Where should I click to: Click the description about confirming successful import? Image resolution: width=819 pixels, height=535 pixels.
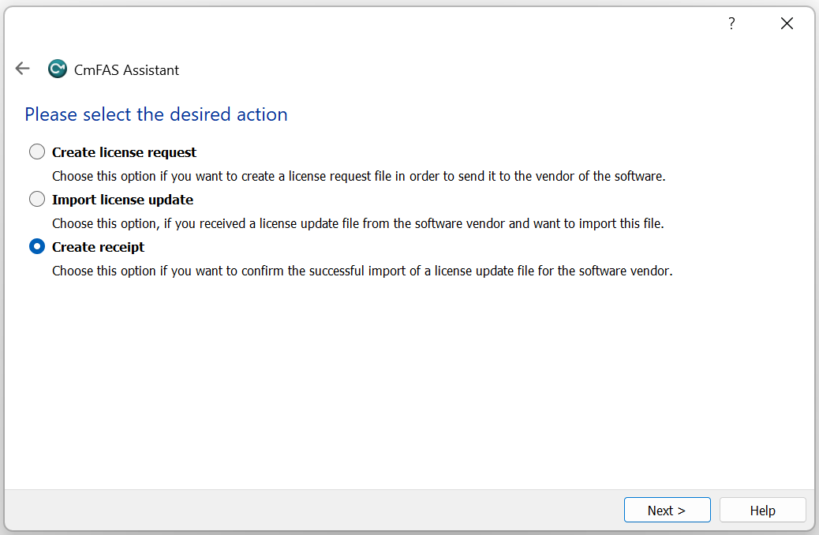361,271
